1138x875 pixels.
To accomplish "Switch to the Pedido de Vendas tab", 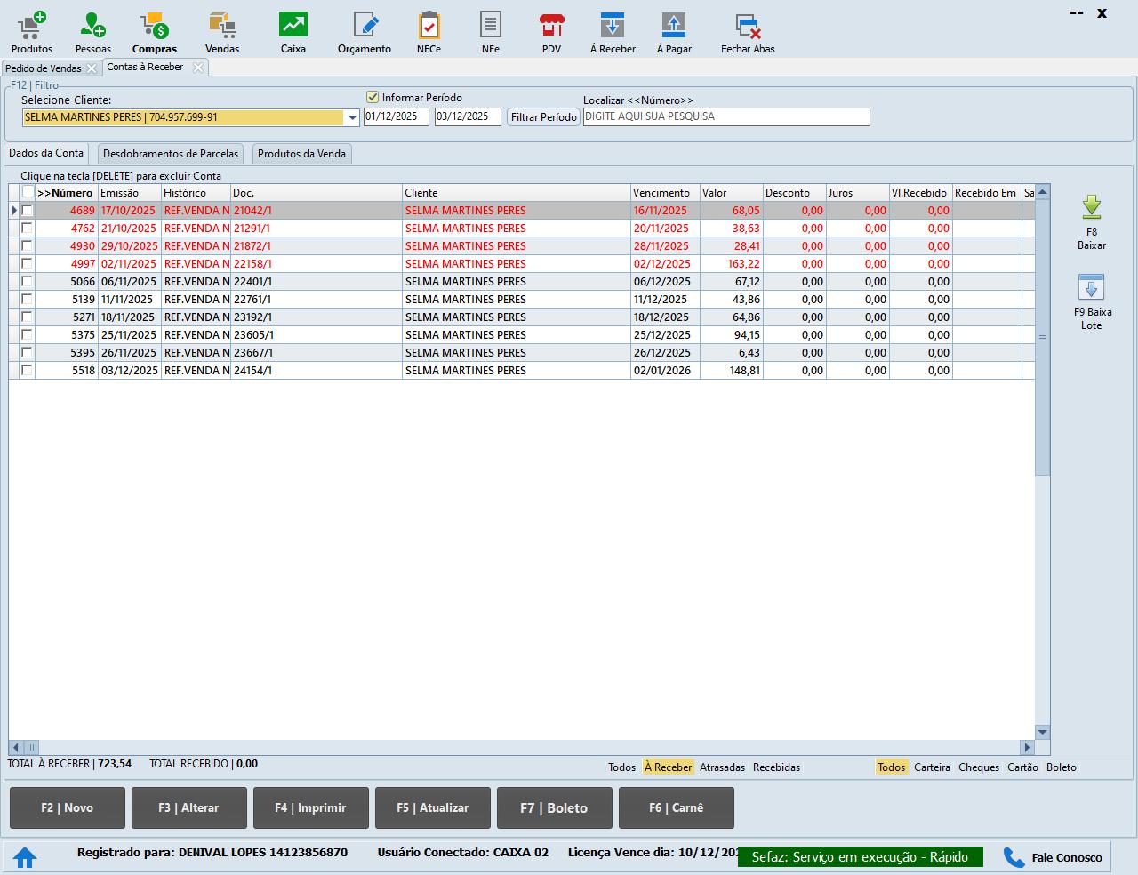I will [44, 68].
